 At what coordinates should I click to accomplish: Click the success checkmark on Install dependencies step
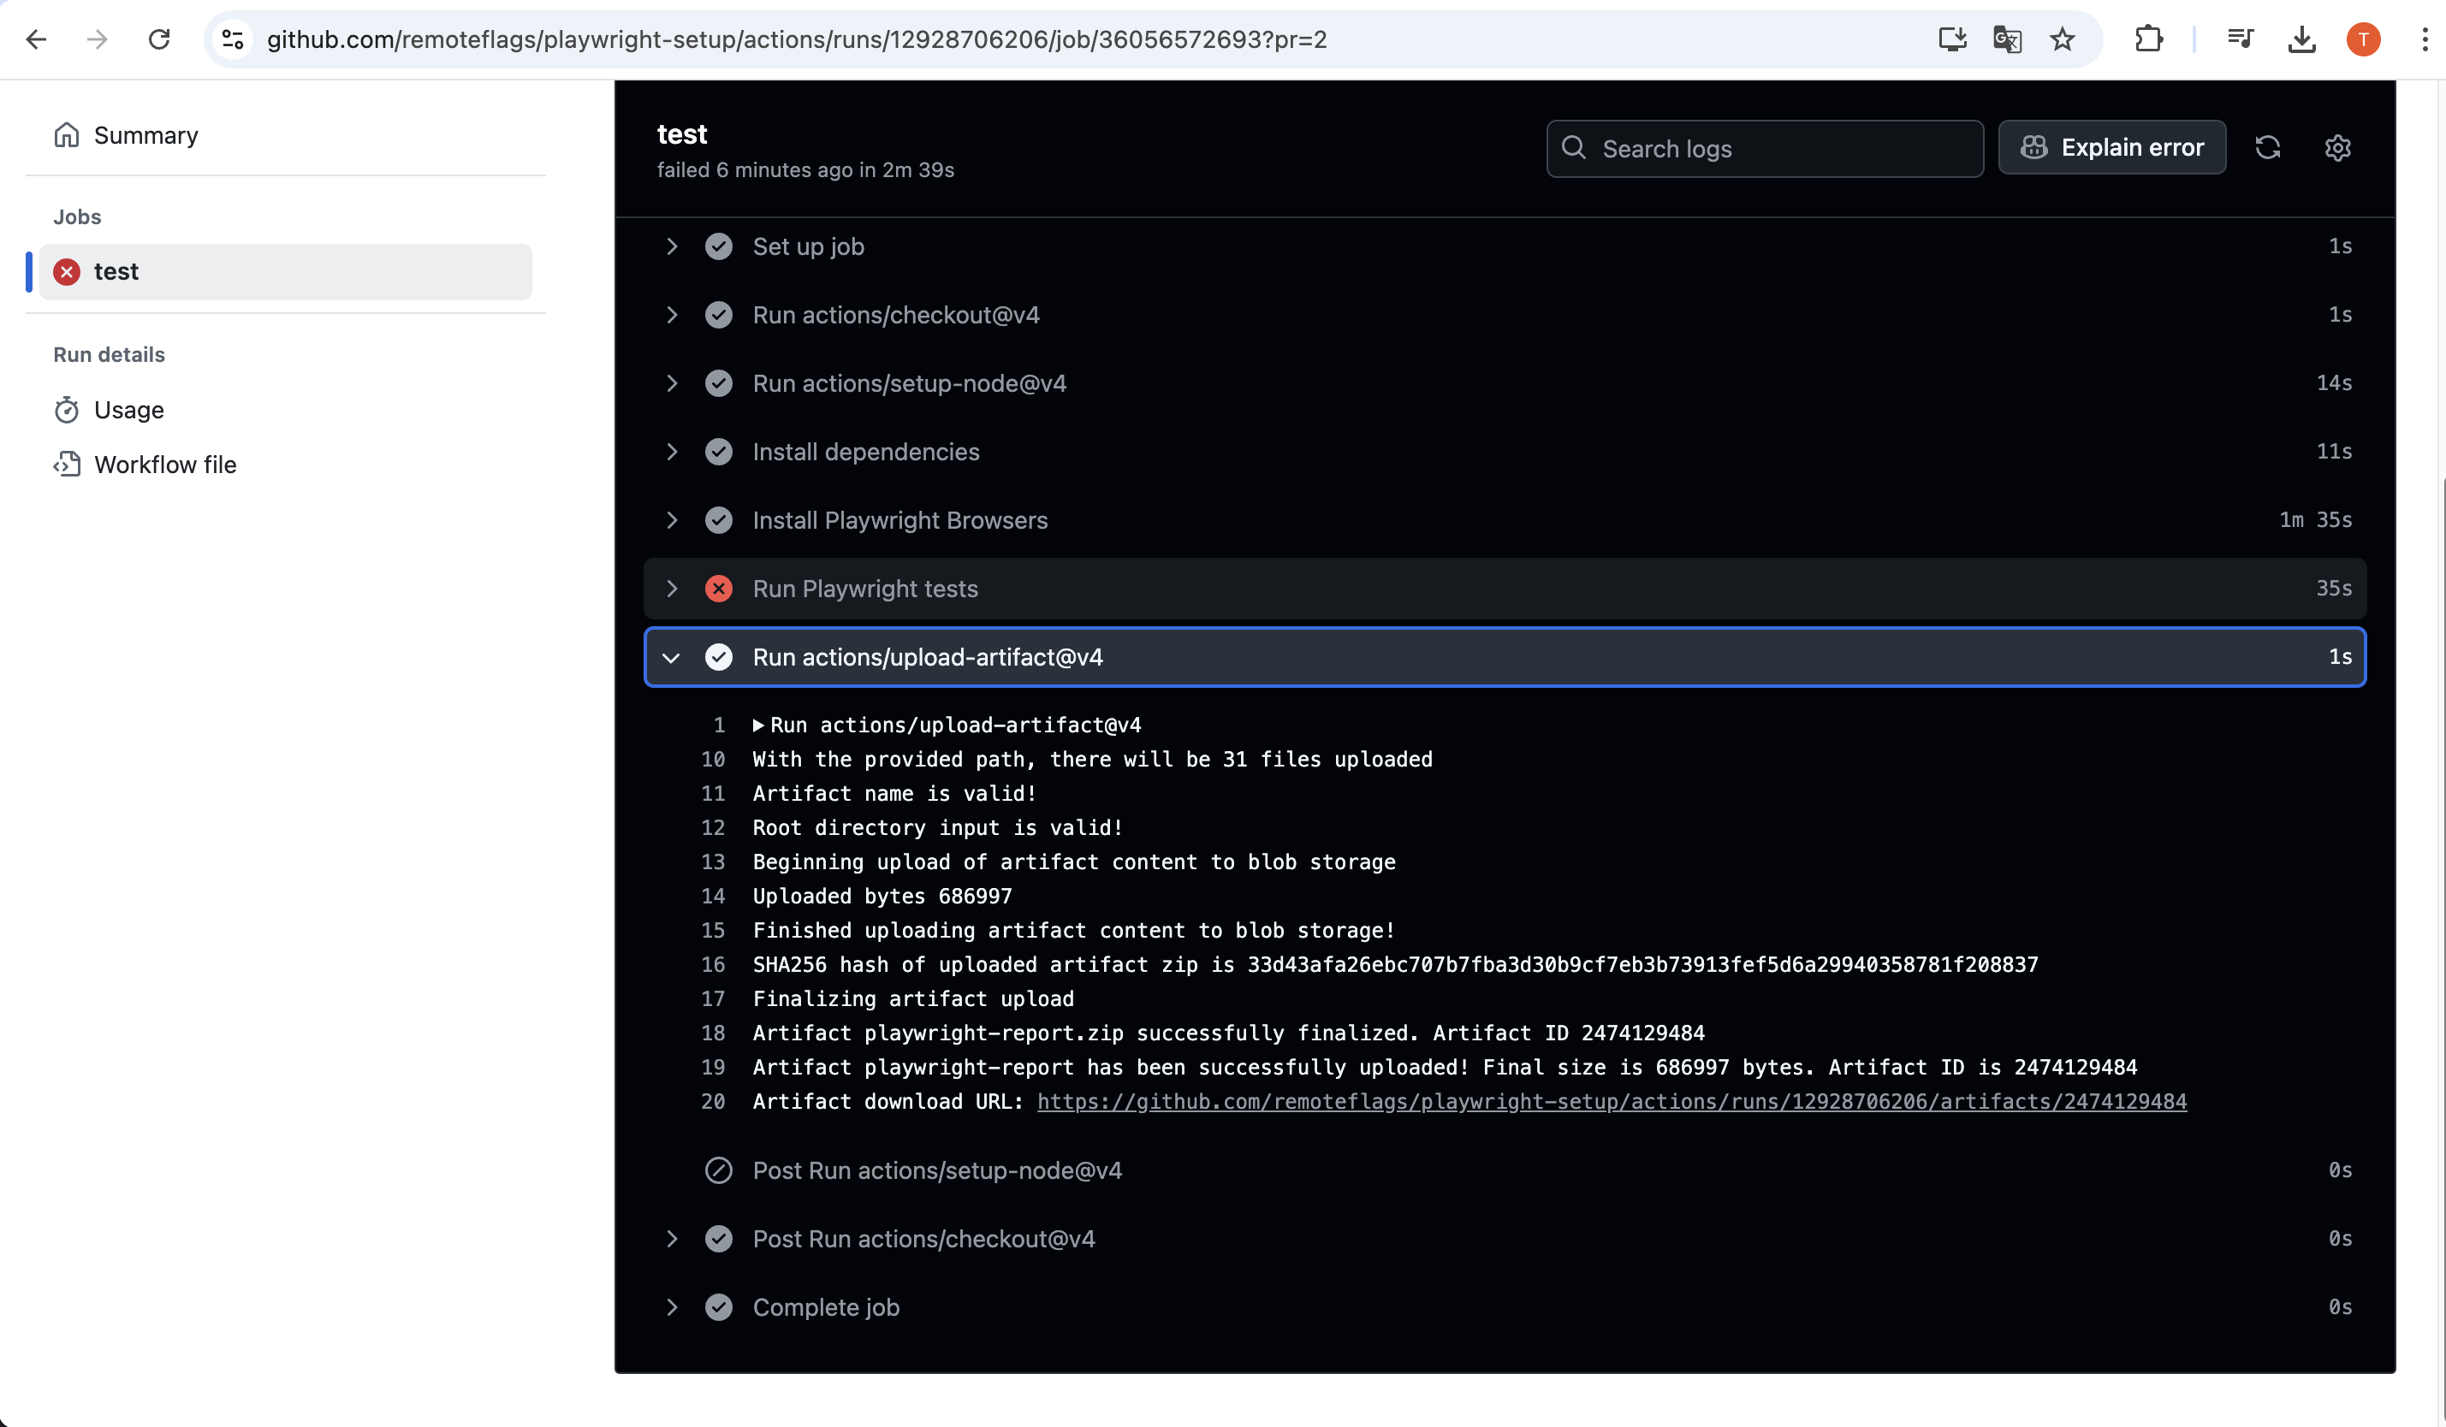[719, 452]
